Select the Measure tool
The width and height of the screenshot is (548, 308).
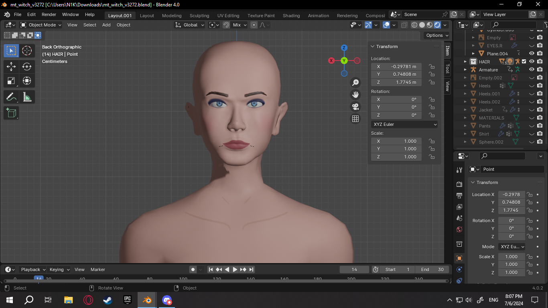coord(27,97)
